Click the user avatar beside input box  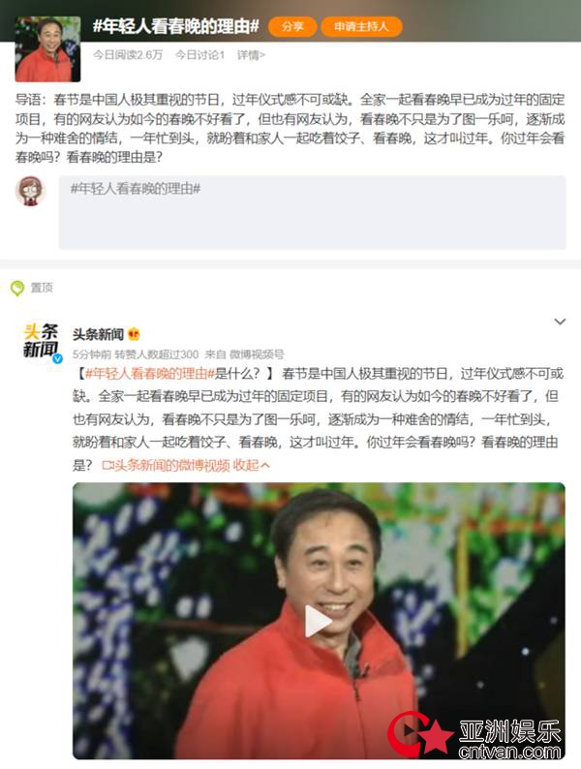click(x=30, y=191)
